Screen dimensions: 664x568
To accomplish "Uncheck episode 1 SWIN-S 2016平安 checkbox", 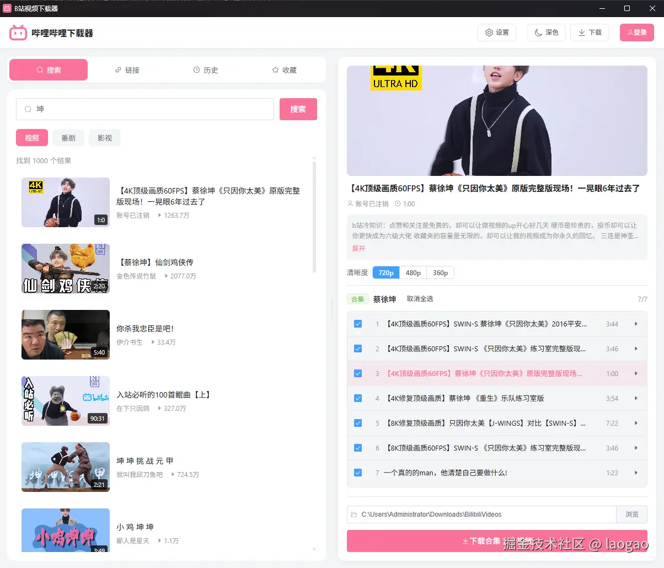I will (358, 324).
